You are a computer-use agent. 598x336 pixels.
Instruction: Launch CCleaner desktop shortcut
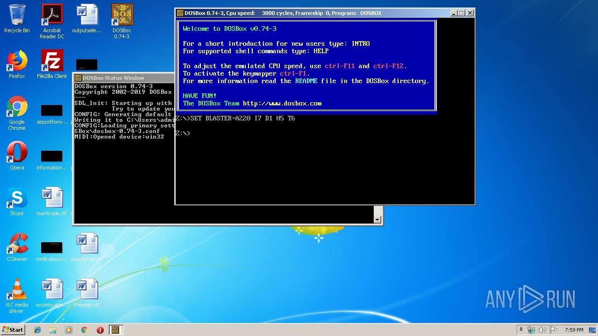17,248
